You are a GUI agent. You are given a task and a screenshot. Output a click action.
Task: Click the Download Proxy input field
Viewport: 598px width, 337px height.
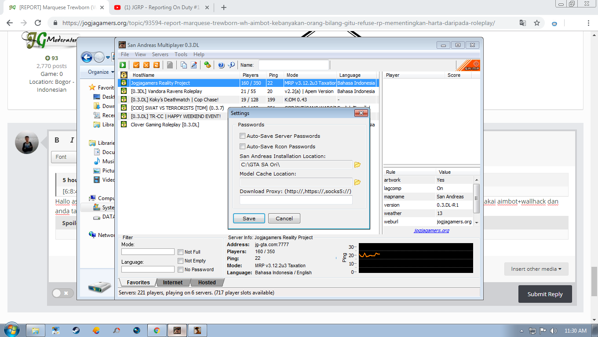click(x=296, y=200)
